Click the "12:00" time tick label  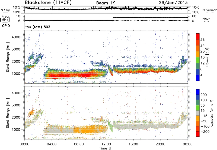coord(106,144)
